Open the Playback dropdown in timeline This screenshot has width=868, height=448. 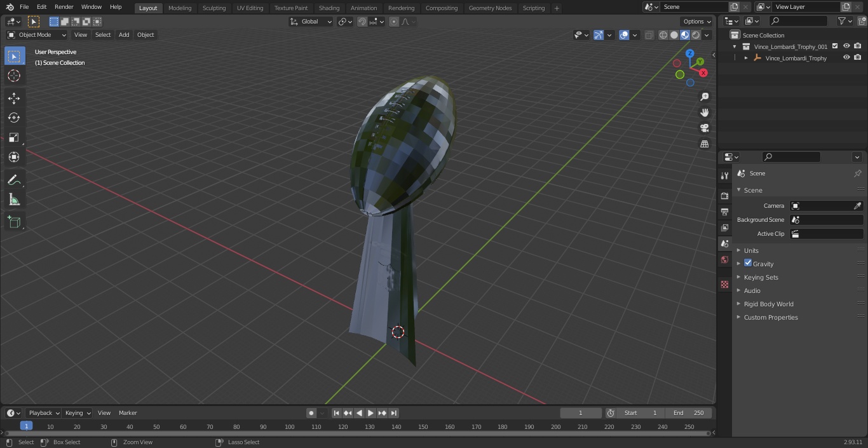[x=44, y=413]
